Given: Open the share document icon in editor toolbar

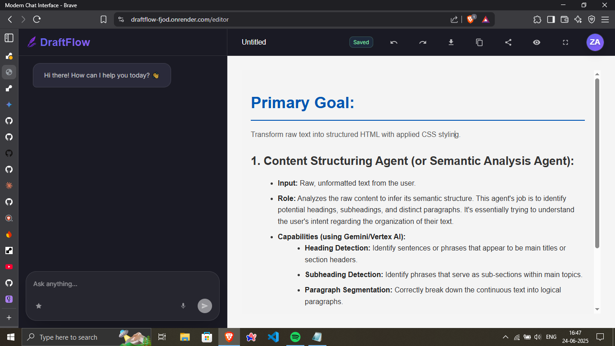Looking at the screenshot, I should click(508, 42).
